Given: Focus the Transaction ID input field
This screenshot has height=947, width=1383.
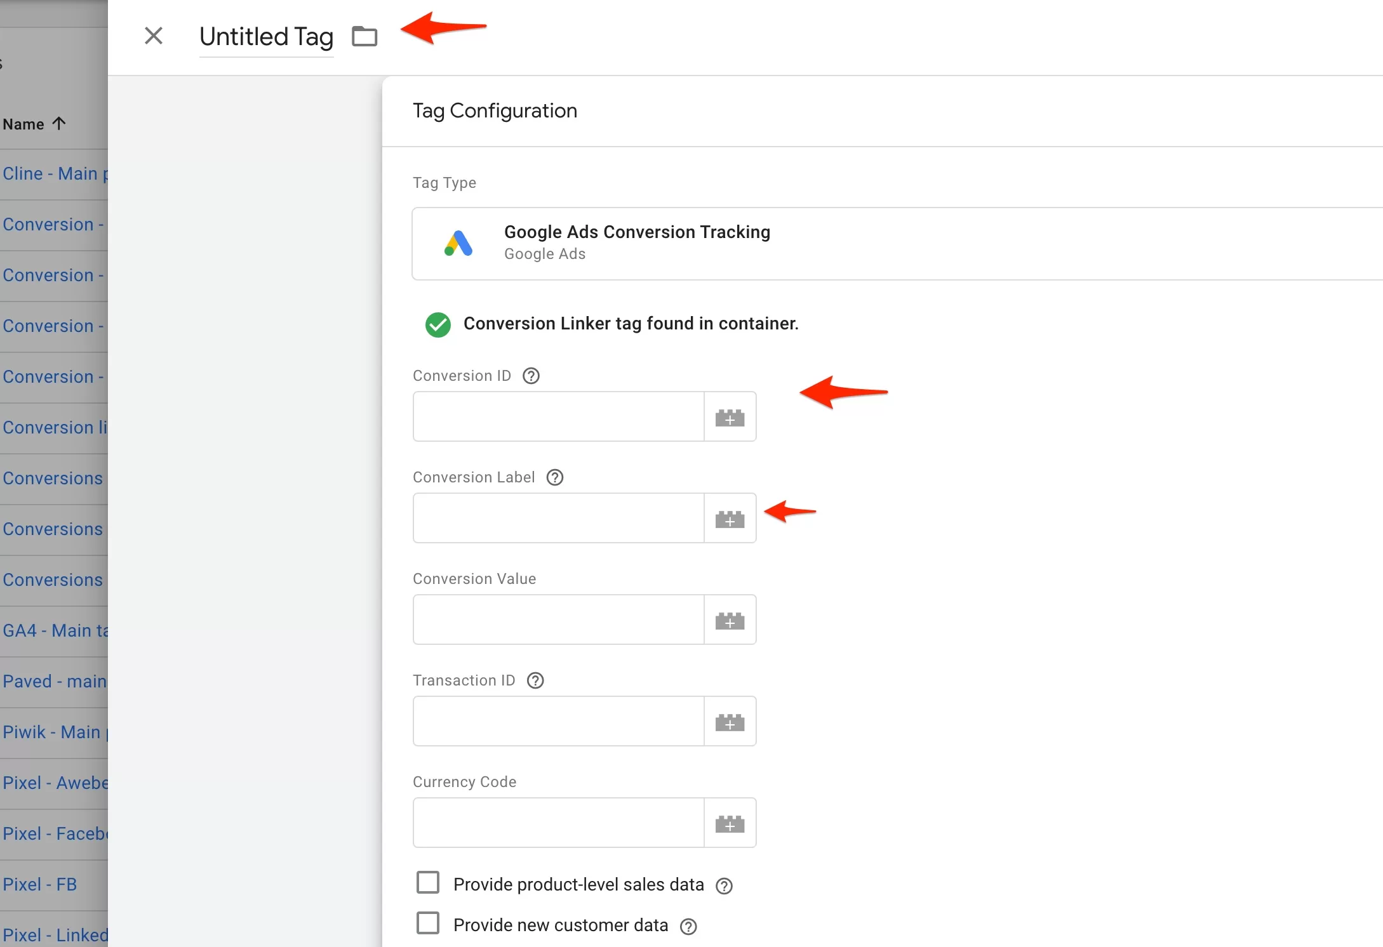Looking at the screenshot, I should [x=558, y=721].
